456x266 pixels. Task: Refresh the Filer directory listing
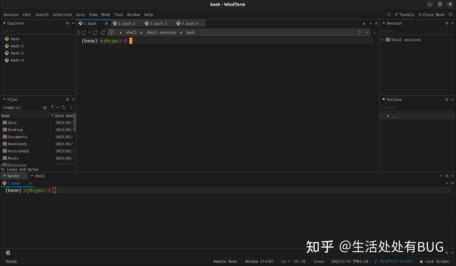click(x=64, y=107)
